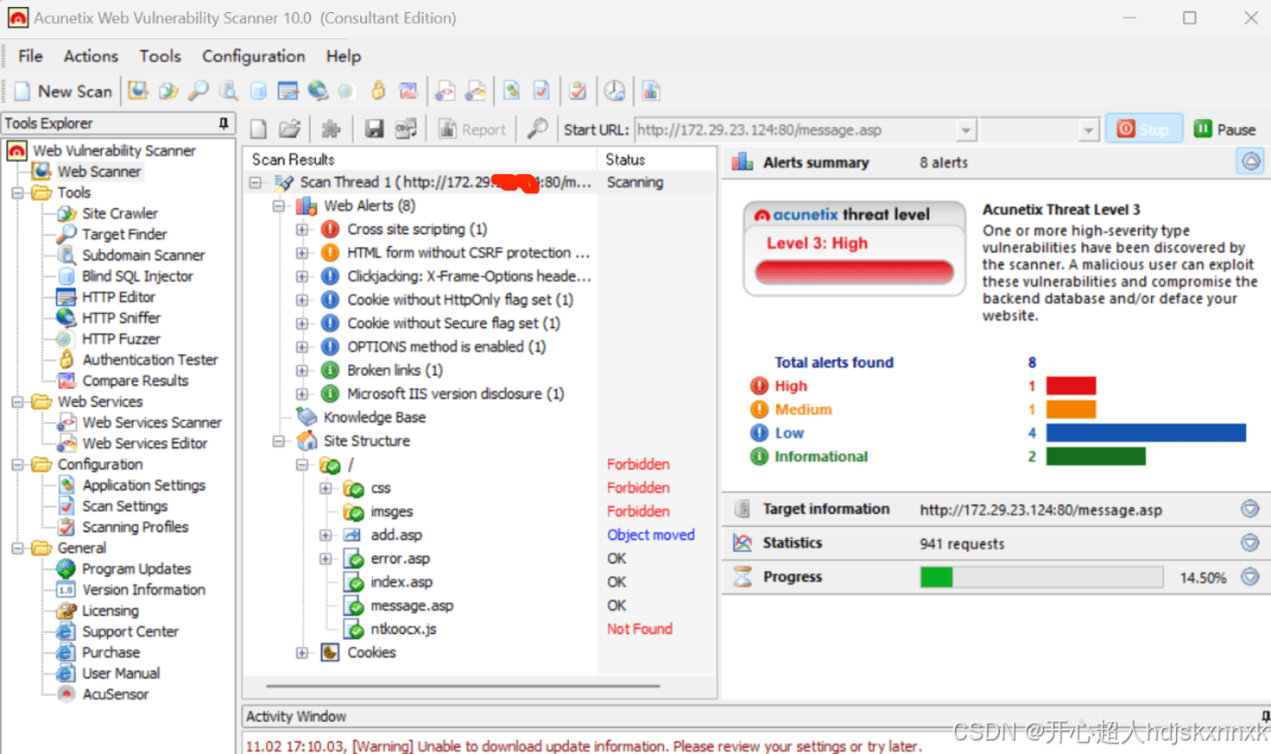The height and width of the screenshot is (754, 1271).
Task: Open HTTP Editor toolbar icon
Action: click(288, 90)
